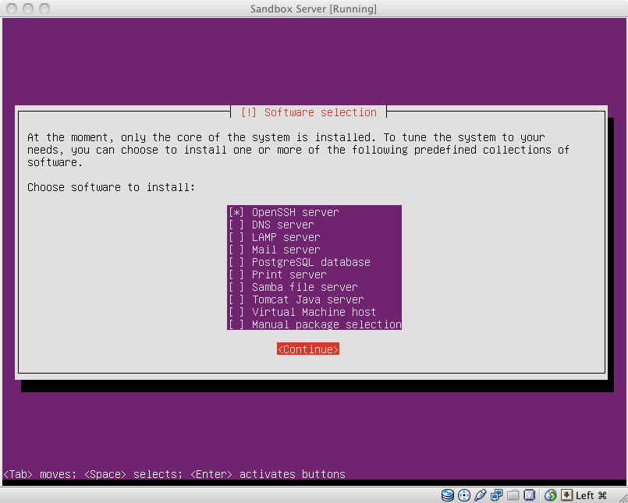Click the shared folders icon
Image resolution: width=628 pixels, height=503 pixels.
click(513, 495)
